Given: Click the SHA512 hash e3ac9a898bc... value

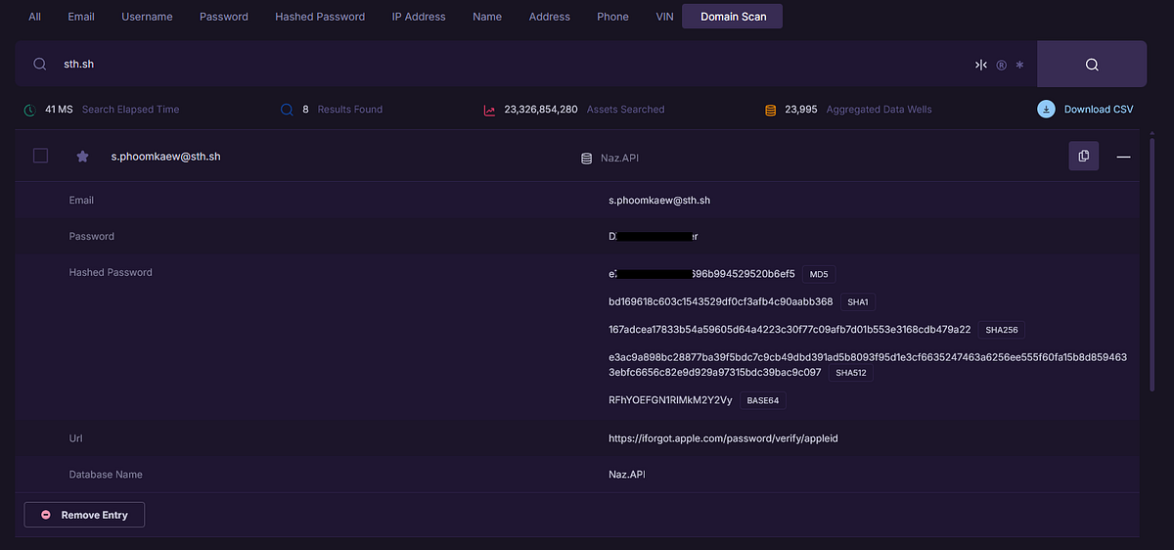Looking at the screenshot, I should coord(868,365).
